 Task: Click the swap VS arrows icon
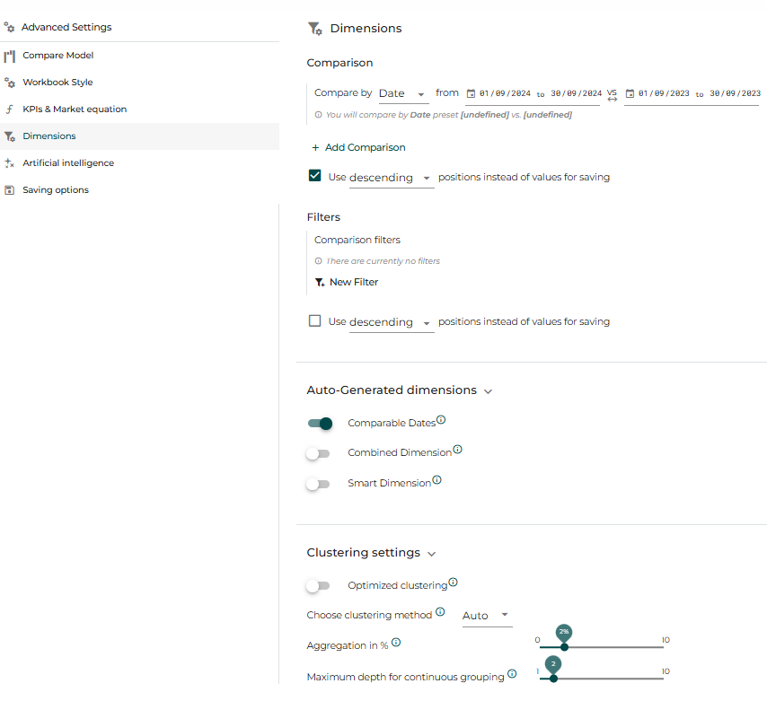click(x=612, y=100)
